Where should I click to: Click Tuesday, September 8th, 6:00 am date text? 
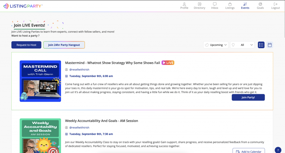point(91,76)
